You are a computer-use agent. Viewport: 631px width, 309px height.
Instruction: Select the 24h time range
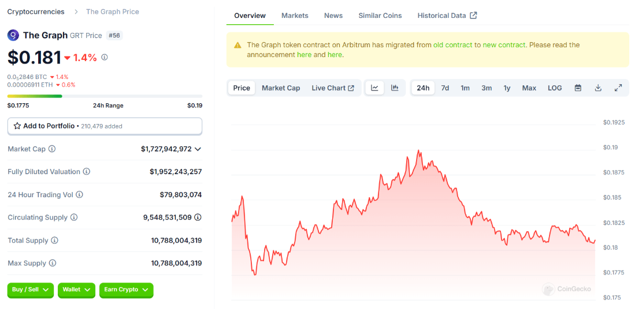pos(423,88)
